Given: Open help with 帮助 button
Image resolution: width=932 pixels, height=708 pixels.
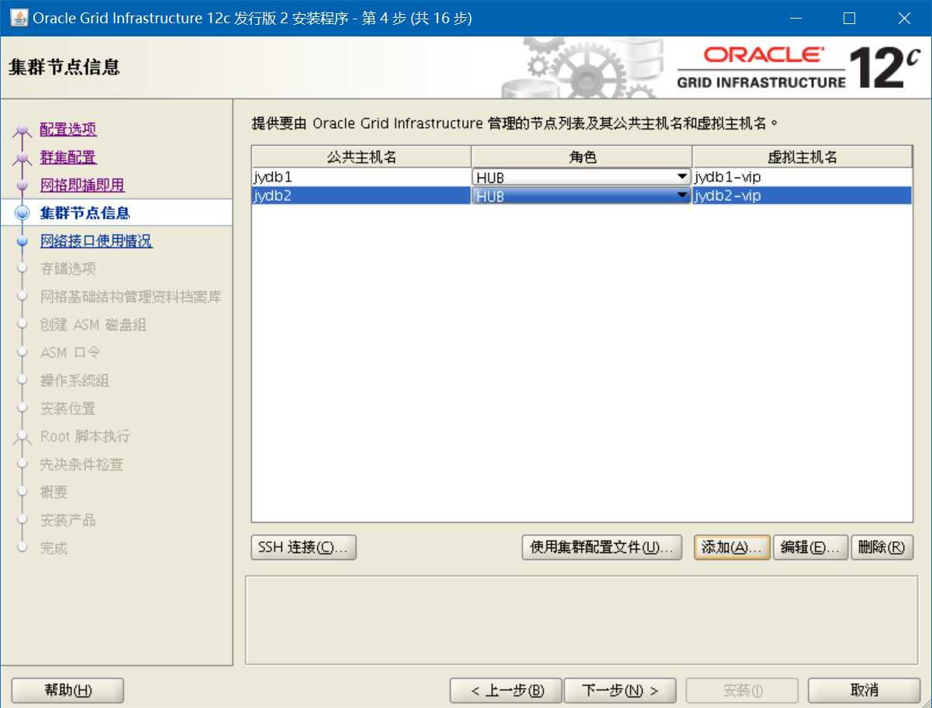Looking at the screenshot, I should click(68, 690).
